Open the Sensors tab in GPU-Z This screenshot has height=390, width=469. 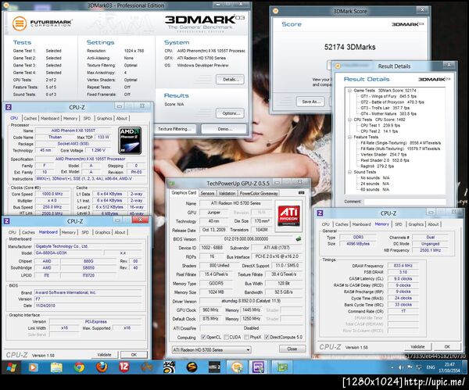click(207, 194)
